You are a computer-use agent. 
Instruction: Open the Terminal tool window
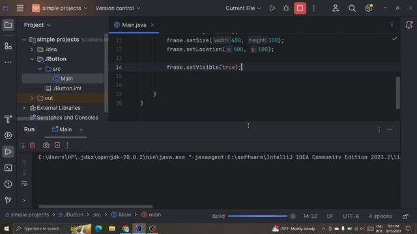(8, 168)
